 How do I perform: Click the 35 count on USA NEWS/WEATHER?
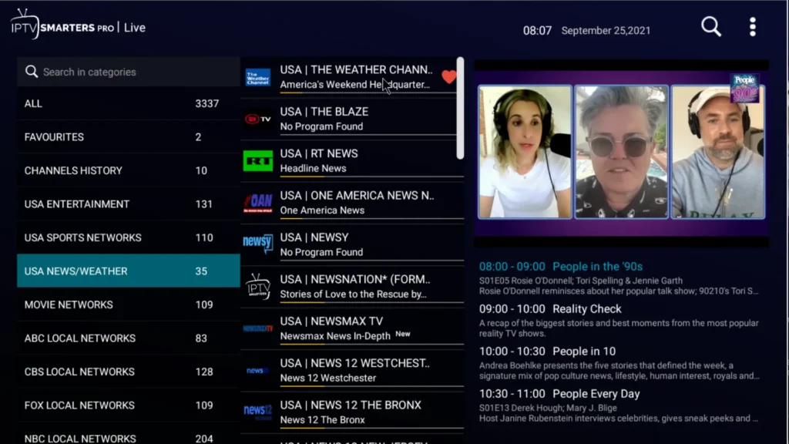(x=201, y=271)
